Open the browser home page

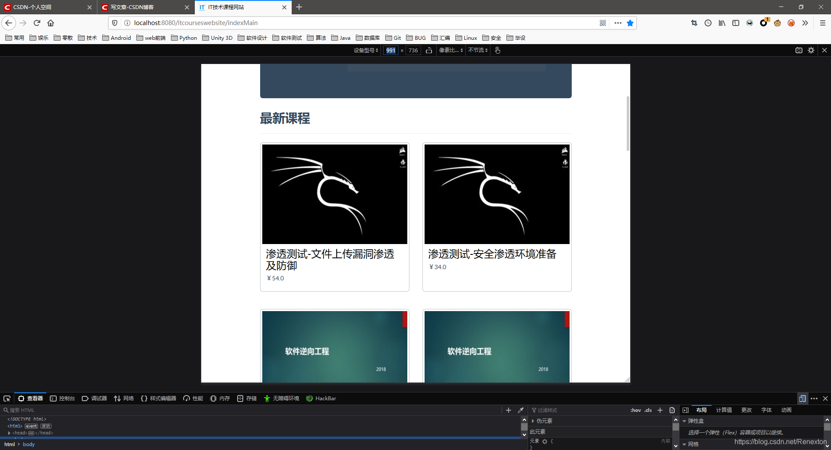tap(51, 23)
